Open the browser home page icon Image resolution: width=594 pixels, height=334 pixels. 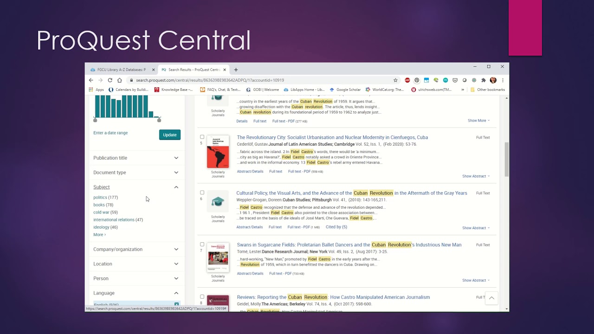coord(119,80)
